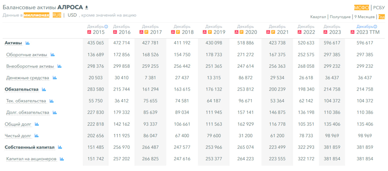
Task: Choose the 9 Месяцев period
Action: (x=365, y=17)
